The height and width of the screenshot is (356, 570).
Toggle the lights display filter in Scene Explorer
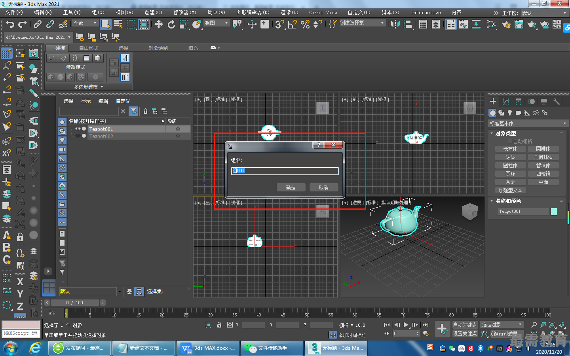[62, 140]
